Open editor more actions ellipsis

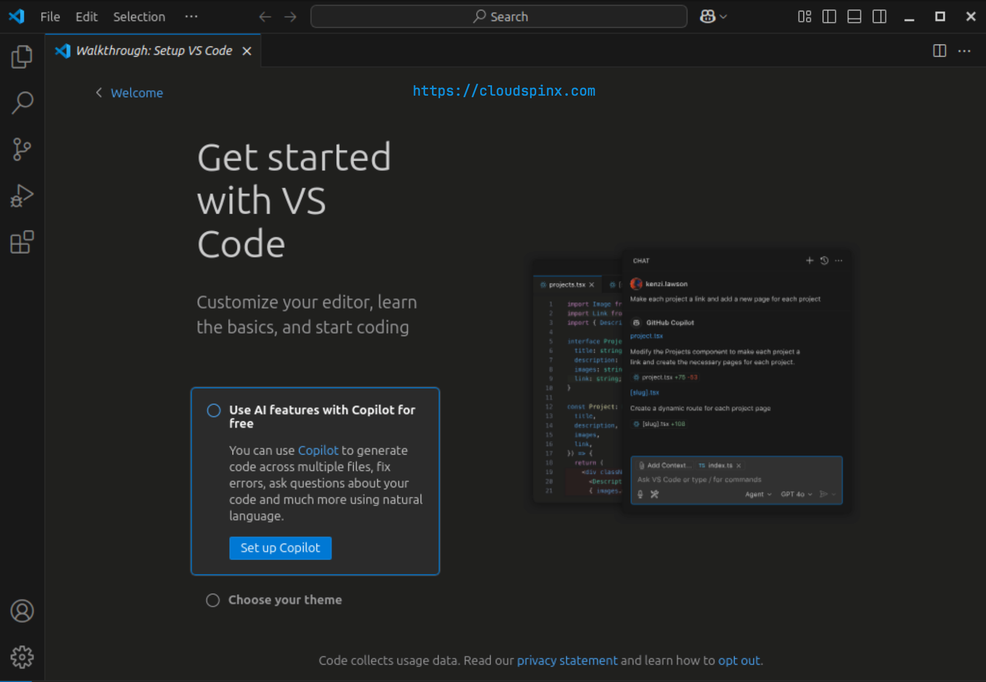pyautogui.click(x=965, y=51)
